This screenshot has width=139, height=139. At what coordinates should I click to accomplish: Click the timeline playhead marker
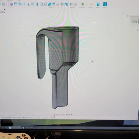54,117
